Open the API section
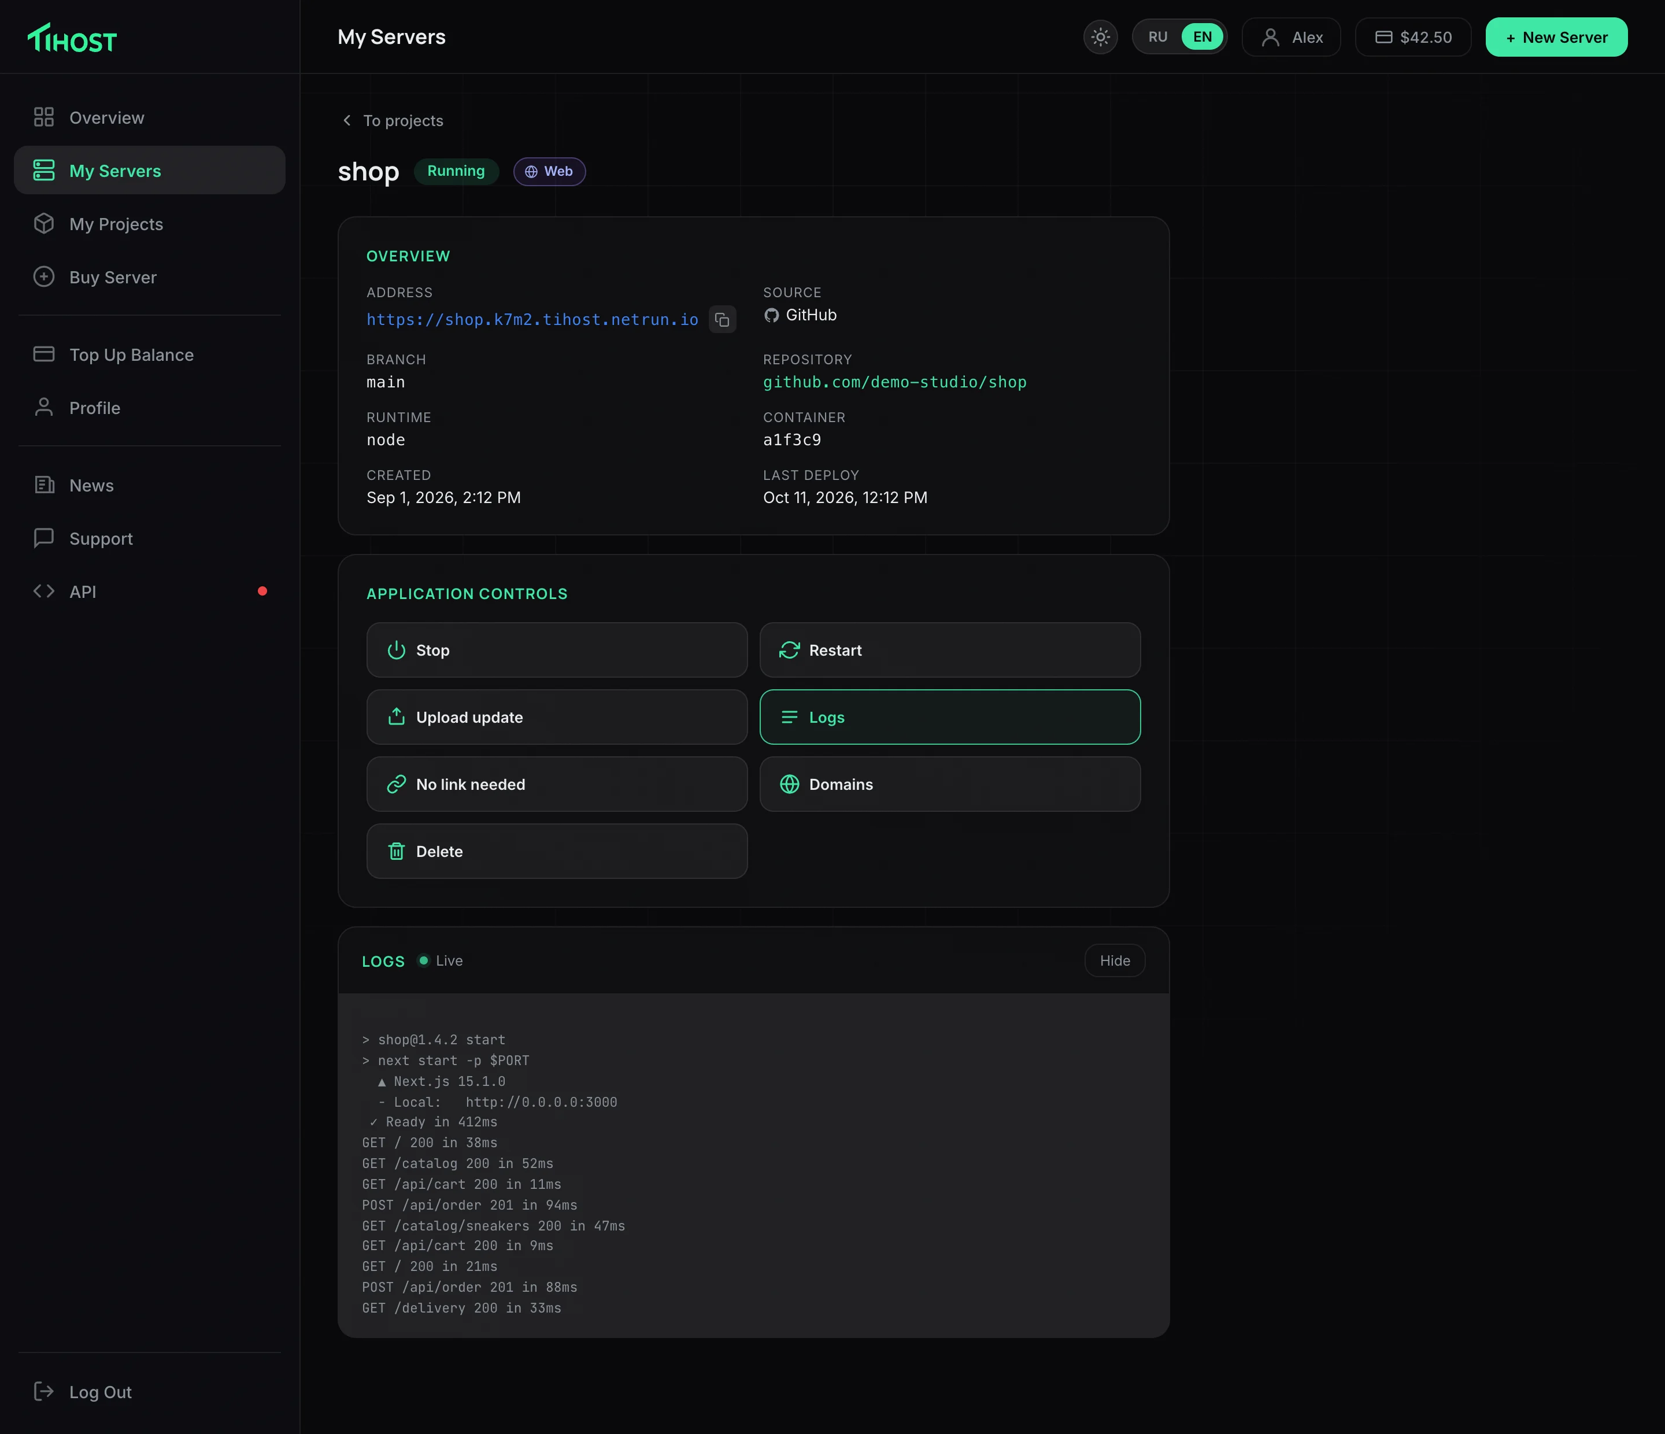 point(150,592)
